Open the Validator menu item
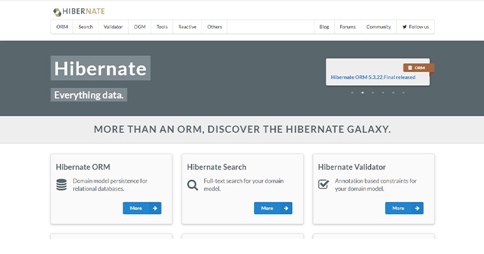 tap(113, 27)
